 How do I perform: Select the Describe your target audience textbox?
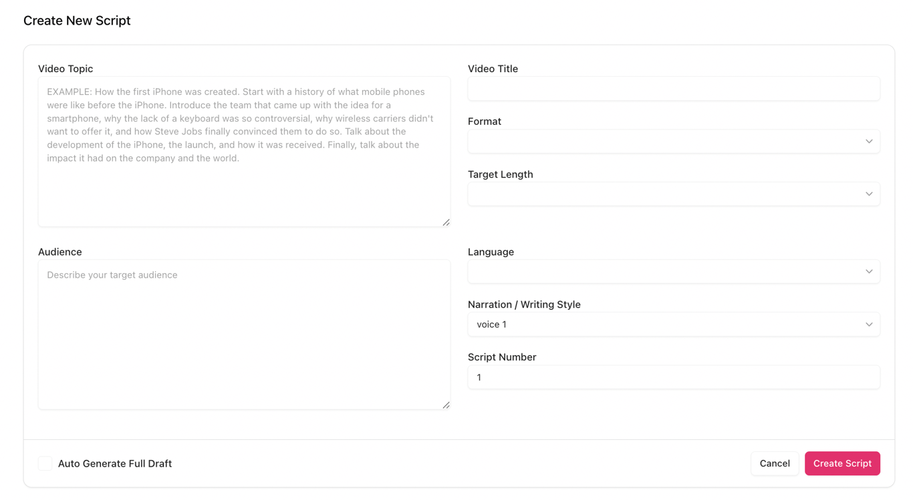click(x=244, y=334)
